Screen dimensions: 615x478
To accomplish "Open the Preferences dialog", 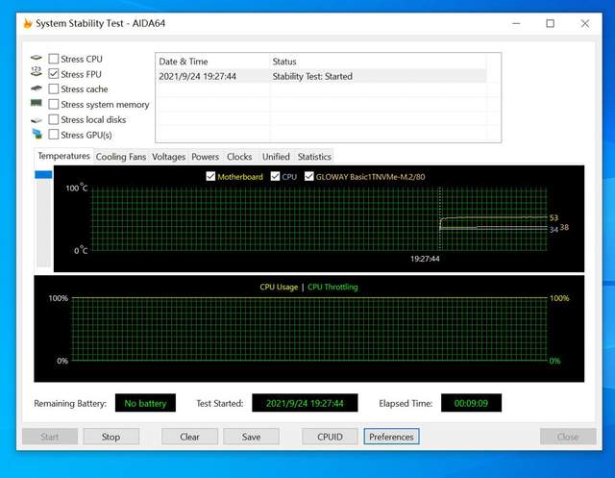I will click(391, 437).
